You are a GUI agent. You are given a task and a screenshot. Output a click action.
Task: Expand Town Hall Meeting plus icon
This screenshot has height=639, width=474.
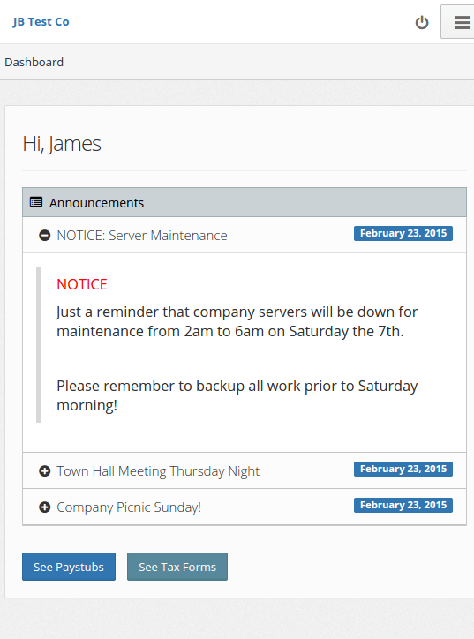44,471
